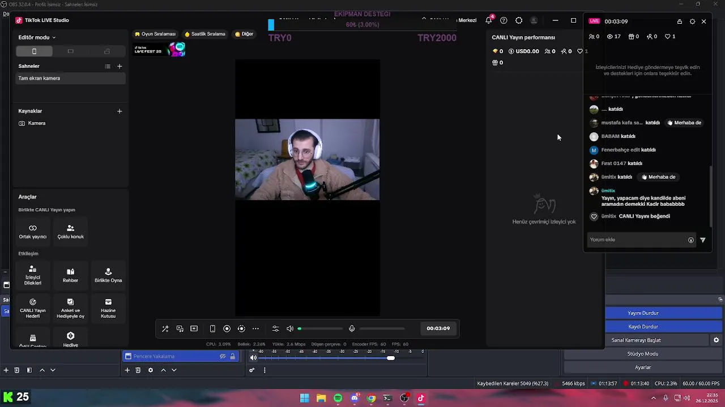
Task: Open the scenes list view icon
Action: point(108,66)
